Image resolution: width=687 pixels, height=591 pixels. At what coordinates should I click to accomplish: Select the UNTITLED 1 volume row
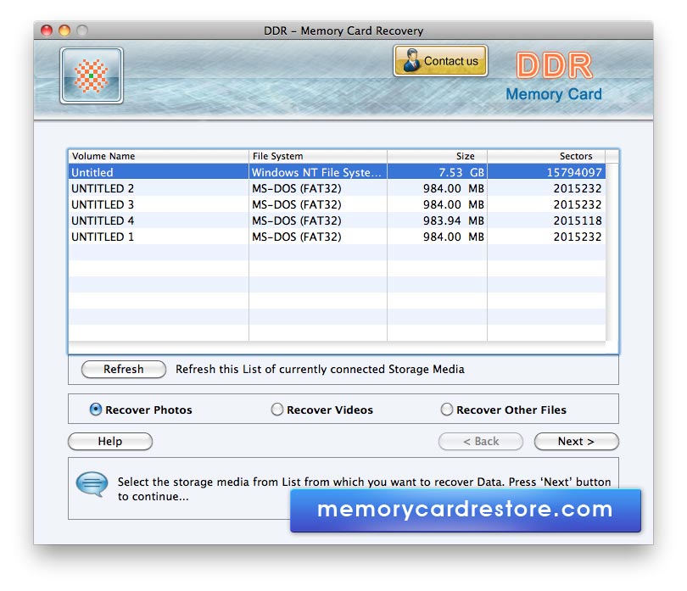[x=337, y=237]
